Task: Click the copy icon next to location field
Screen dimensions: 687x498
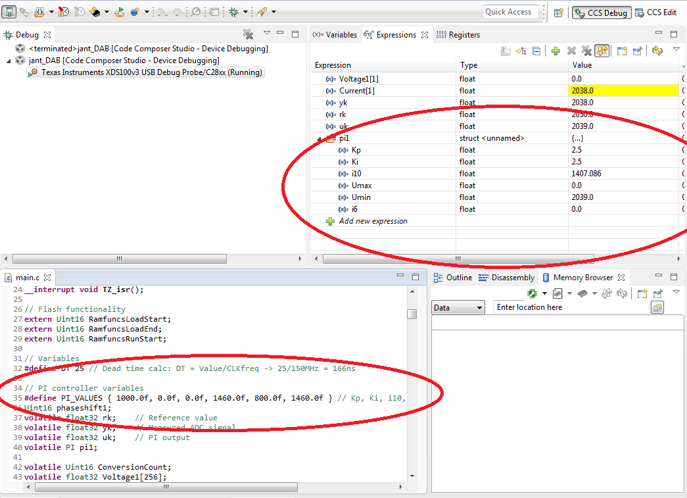Action: [x=657, y=308]
